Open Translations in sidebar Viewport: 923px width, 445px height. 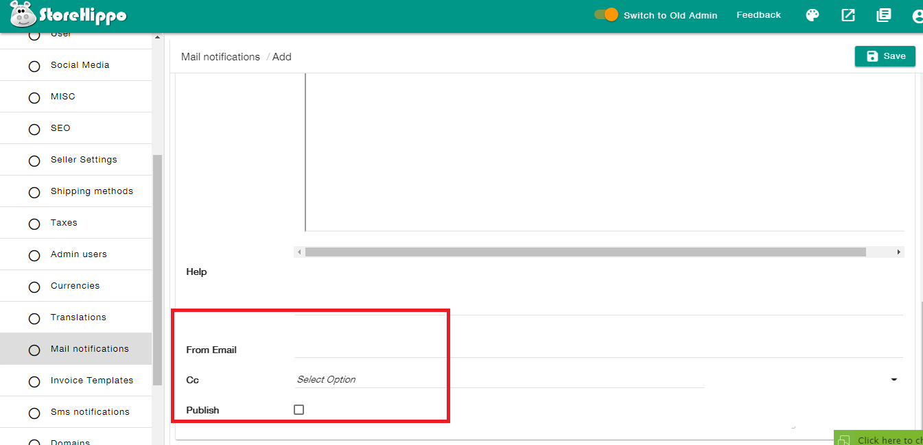point(78,317)
